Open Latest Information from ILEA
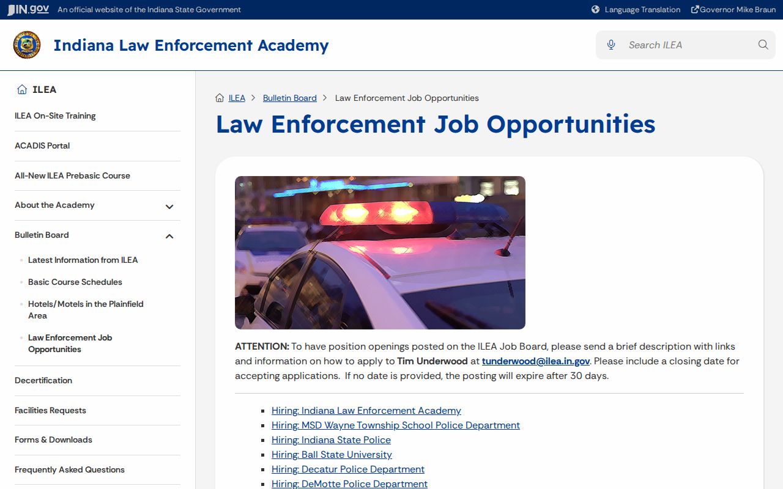 click(x=83, y=260)
